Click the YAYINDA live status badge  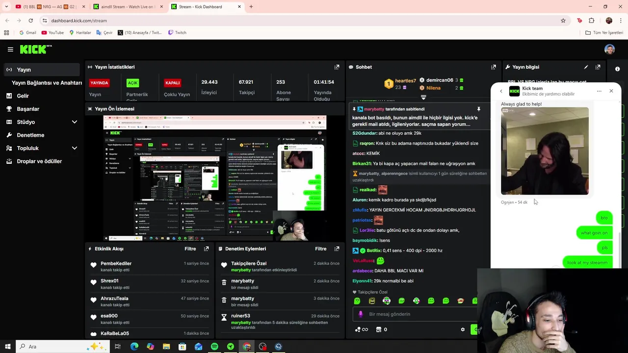point(99,83)
